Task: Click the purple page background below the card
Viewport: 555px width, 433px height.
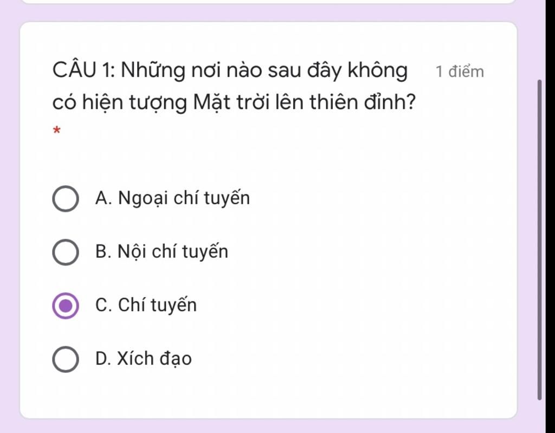Action: tap(269, 426)
